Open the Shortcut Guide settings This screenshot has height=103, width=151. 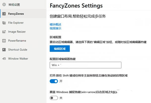point(18,50)
